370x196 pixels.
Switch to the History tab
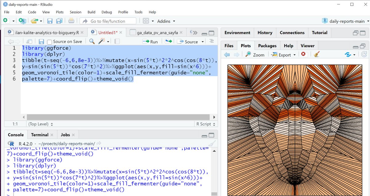(265, 33)
